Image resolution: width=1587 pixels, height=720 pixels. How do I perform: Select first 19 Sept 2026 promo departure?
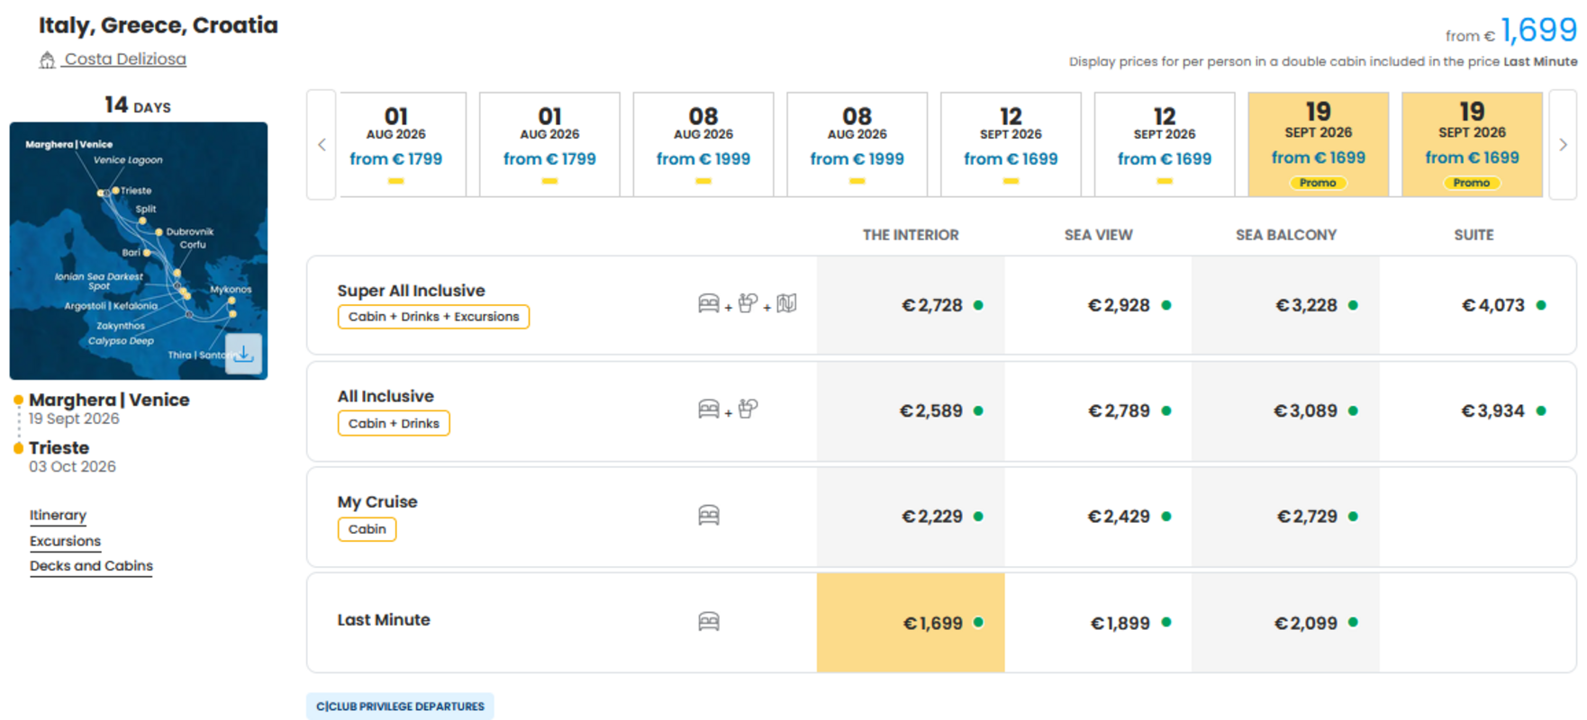click(1319, 144)
